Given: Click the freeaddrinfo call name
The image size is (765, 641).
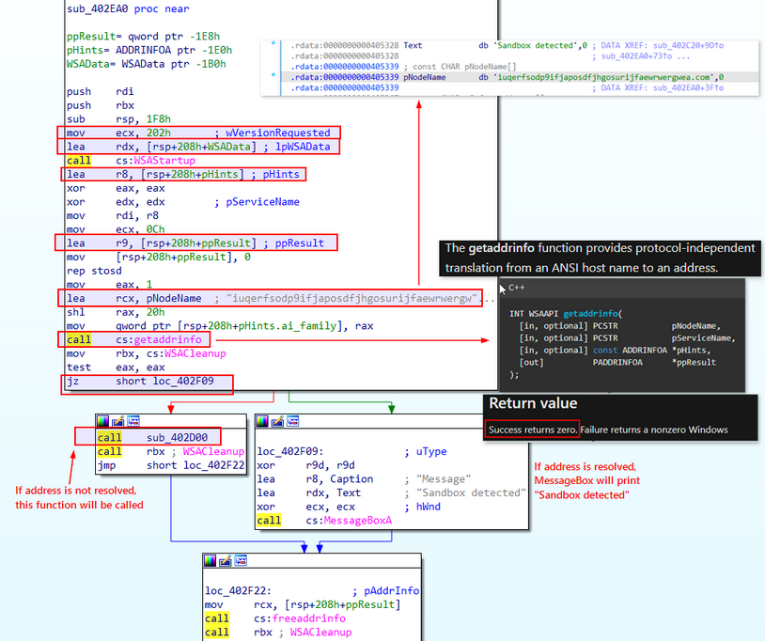Looking at the screenshot, I should pyautogui.click(x=309, y=618).
